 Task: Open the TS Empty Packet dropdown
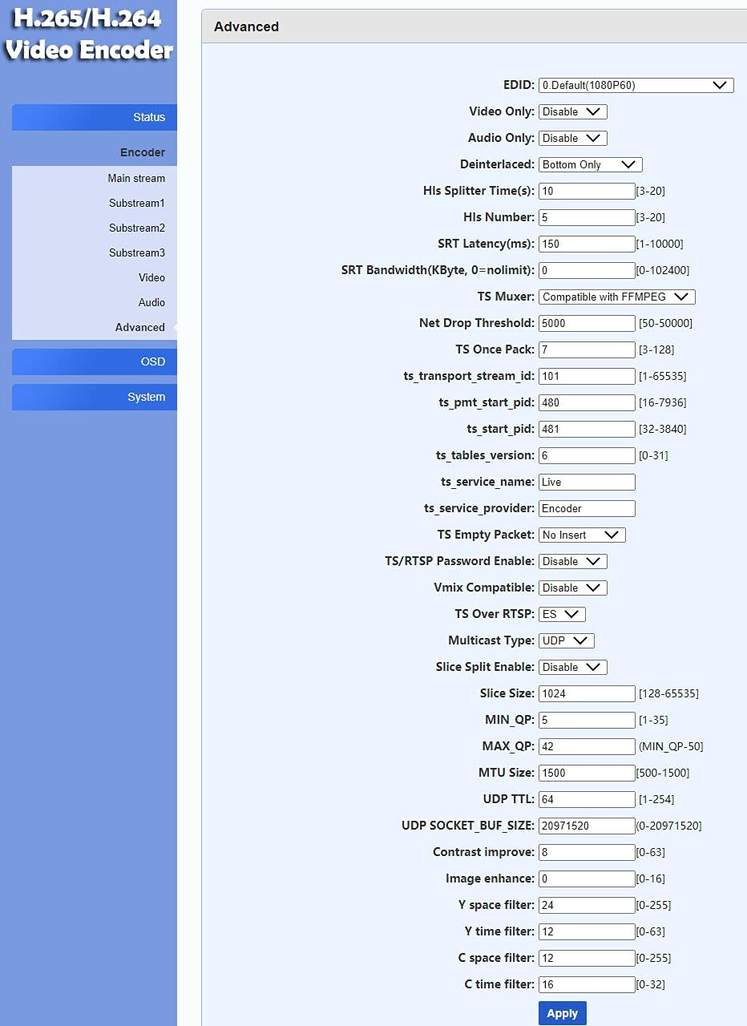click(581, 535)
